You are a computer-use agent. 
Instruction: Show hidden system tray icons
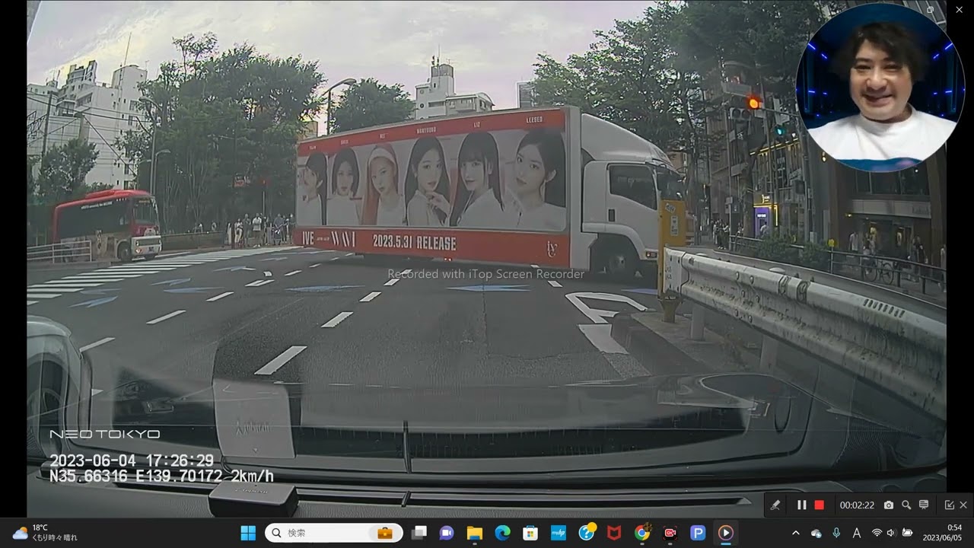[x=796, y=533]
